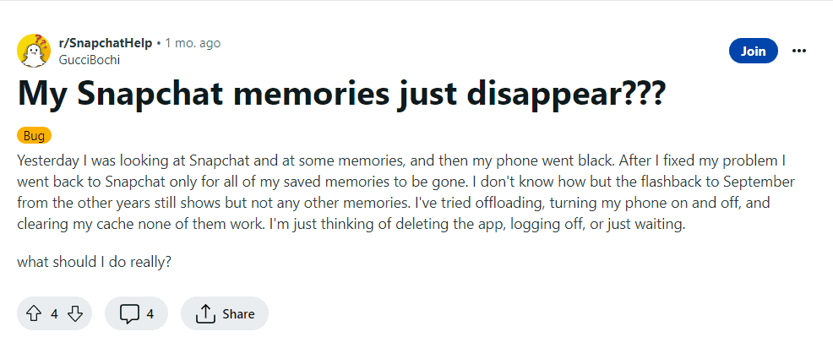833x359 pixels.
Task: Click the r/SnapchatHelp ghost avatar icon
Action: point(34,51)
